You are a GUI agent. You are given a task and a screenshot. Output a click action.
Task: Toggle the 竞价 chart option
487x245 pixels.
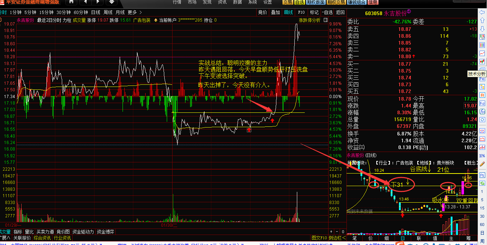[x=263, y=12]
